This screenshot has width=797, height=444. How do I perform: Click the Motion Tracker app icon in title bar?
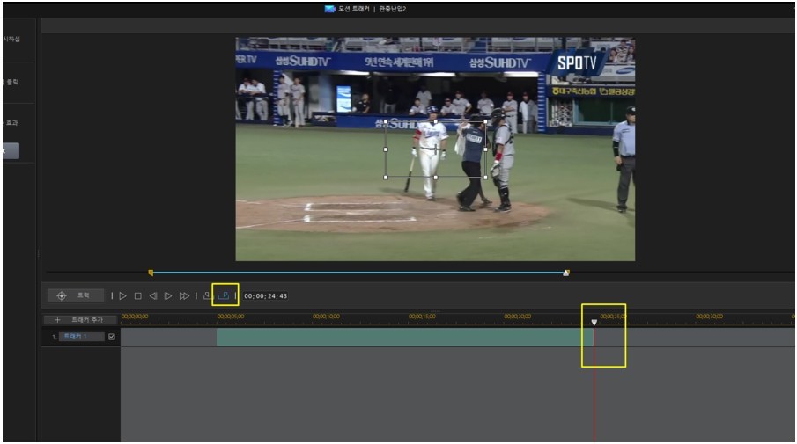(330, 9)
